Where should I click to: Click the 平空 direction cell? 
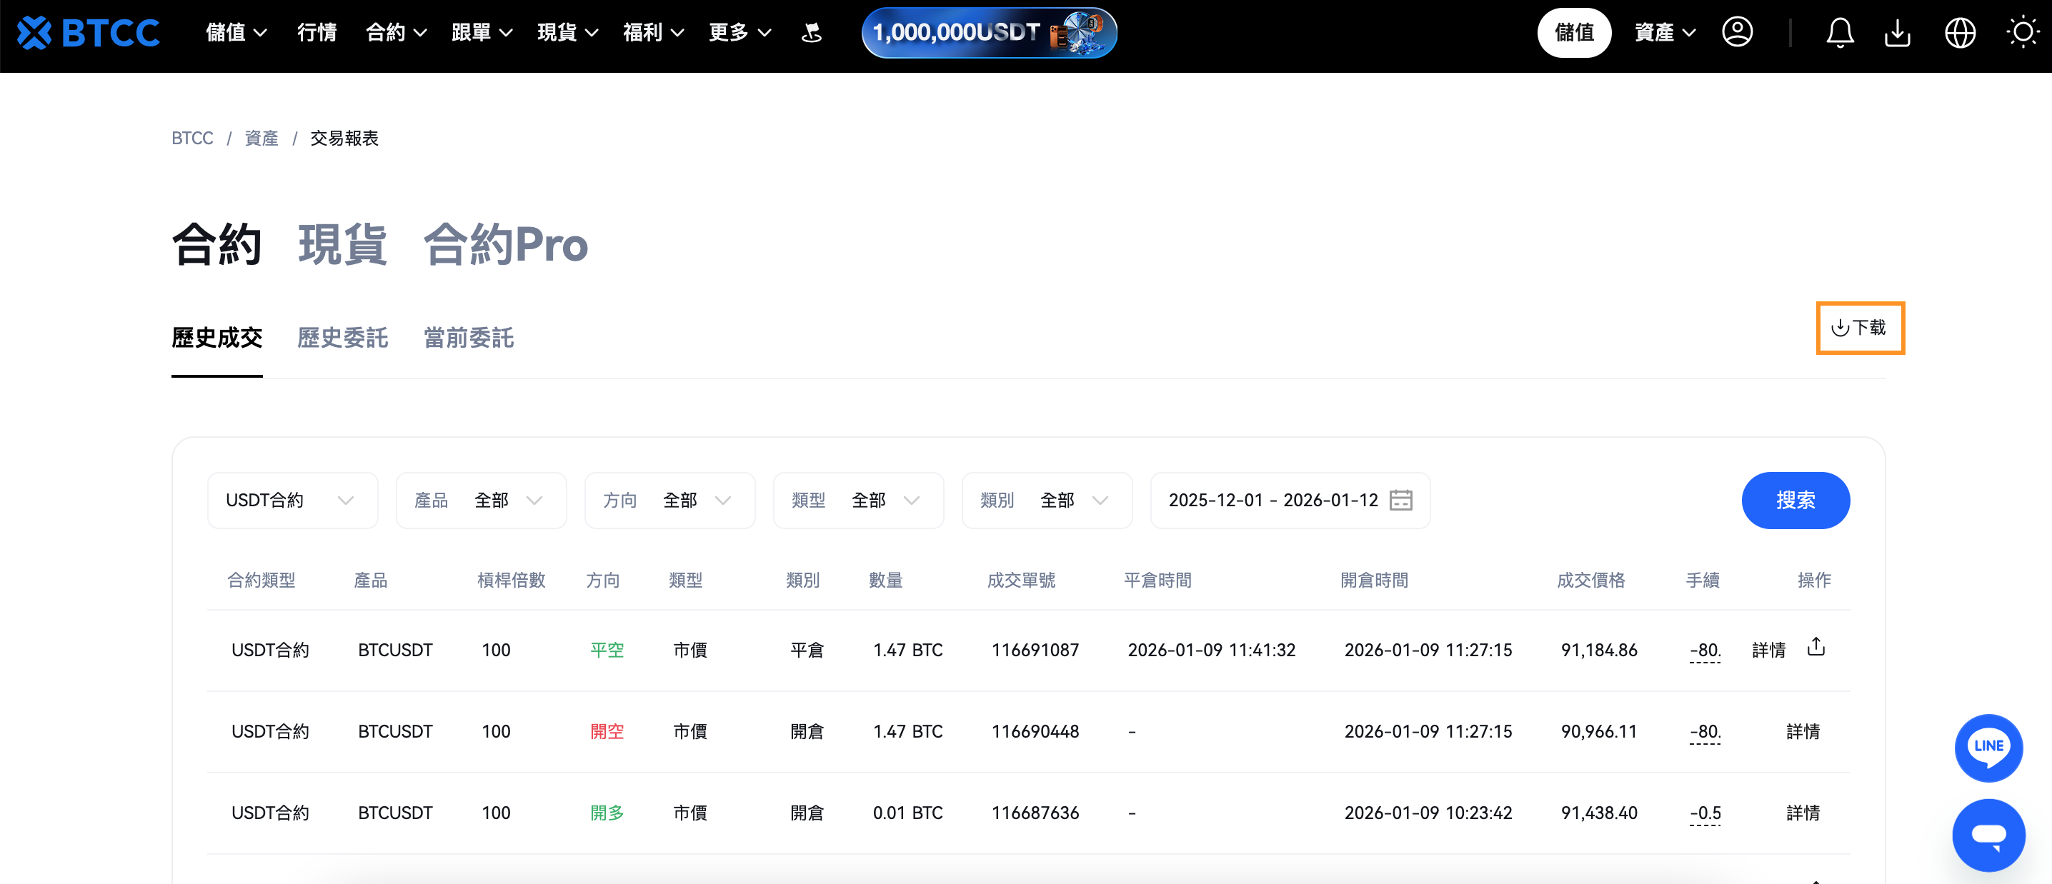tap(607, 651)
